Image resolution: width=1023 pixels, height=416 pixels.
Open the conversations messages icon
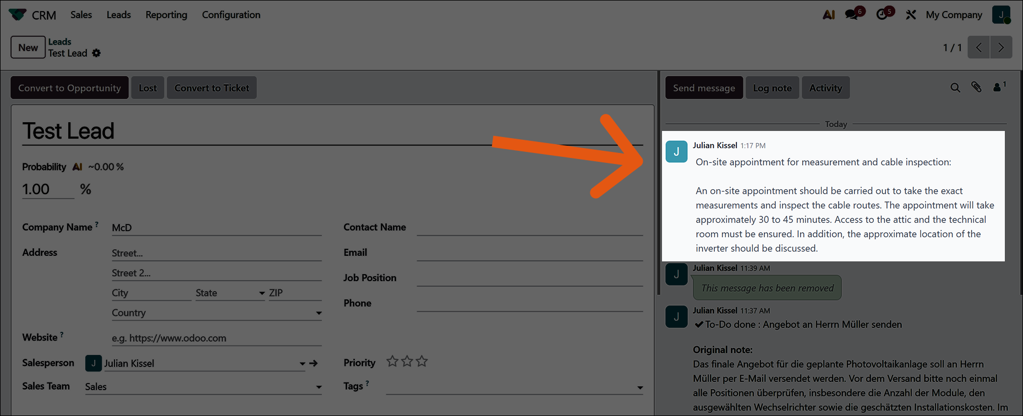pos(853,15)
